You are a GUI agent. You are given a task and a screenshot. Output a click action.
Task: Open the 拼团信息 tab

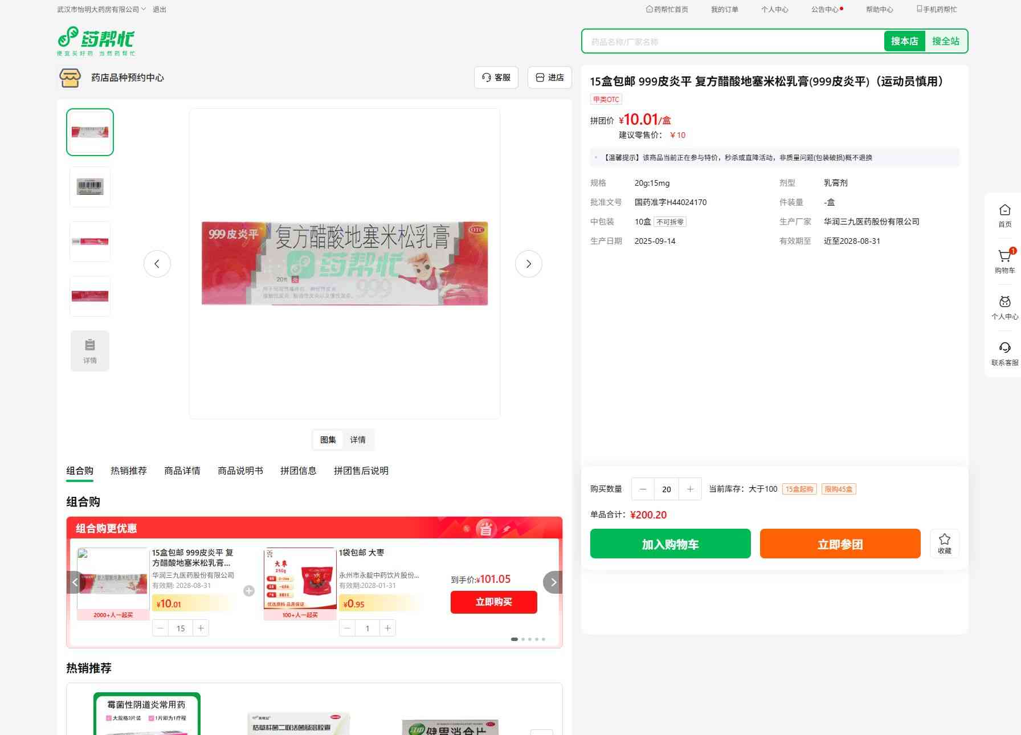click(x=298, y=471)
